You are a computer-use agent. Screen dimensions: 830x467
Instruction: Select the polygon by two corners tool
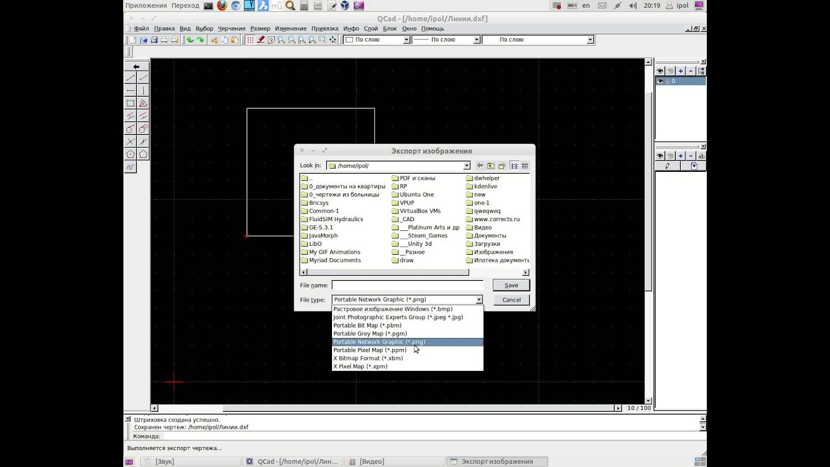(143, 154)
